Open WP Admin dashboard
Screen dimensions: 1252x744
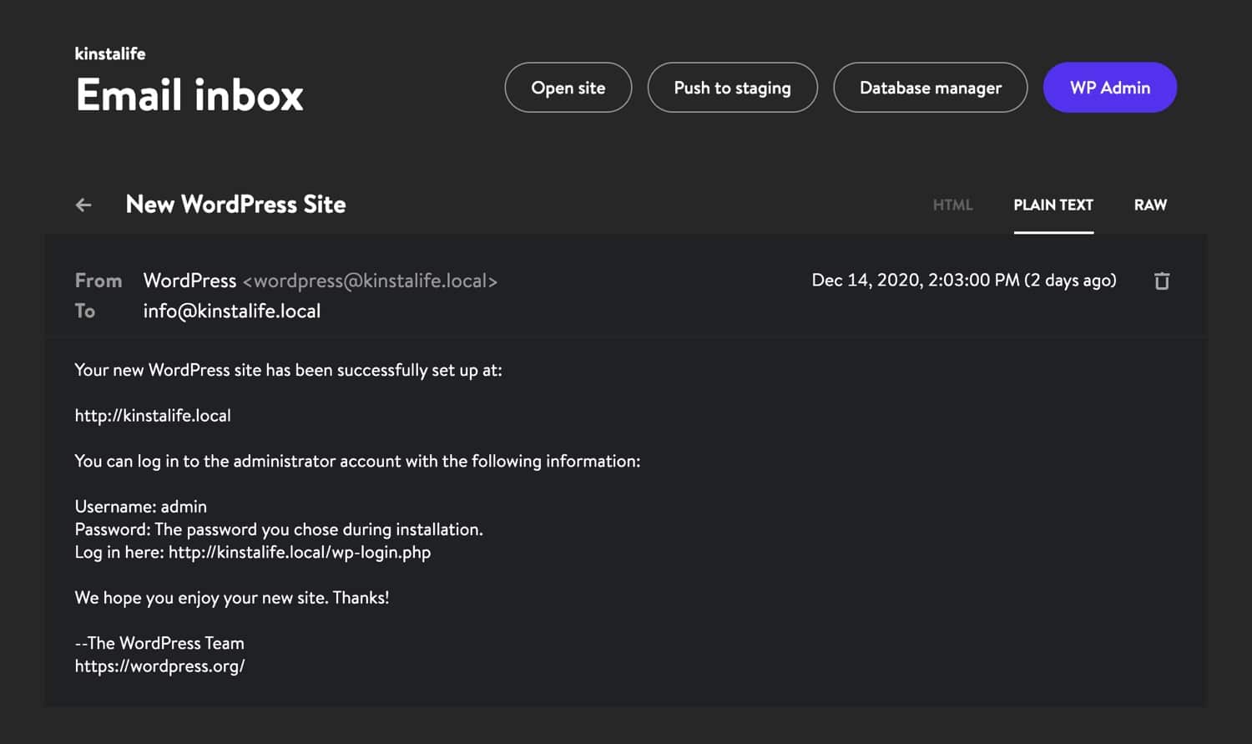[1109, 87]
